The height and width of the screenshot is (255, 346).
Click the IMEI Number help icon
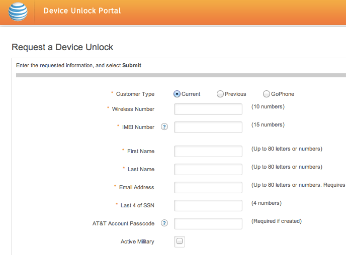point(164,127)
